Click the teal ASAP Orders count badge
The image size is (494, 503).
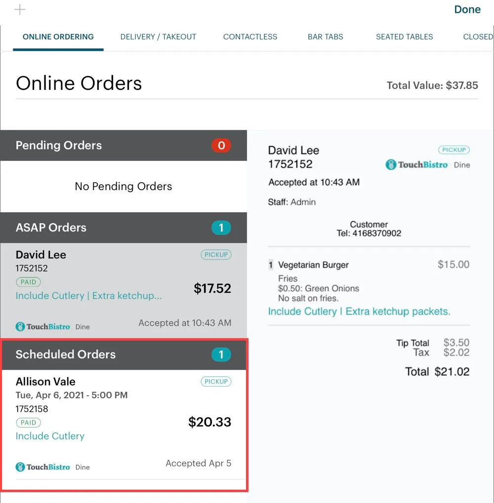pyautogui.click(x=221, y=228)
